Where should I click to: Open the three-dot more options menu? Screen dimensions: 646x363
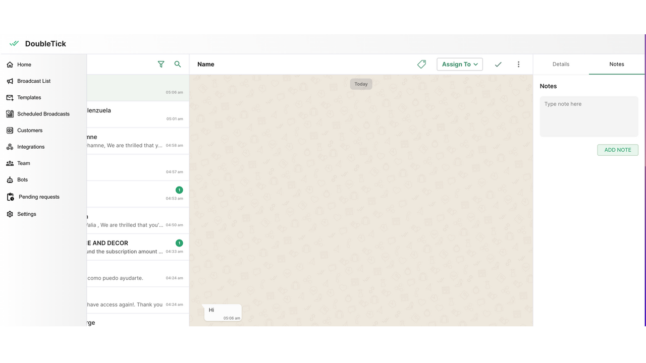pos(518,64)
